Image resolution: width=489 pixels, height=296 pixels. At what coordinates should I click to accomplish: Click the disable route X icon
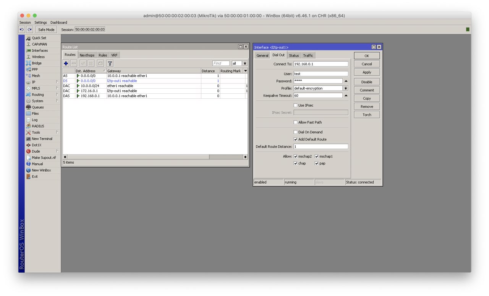91,63
